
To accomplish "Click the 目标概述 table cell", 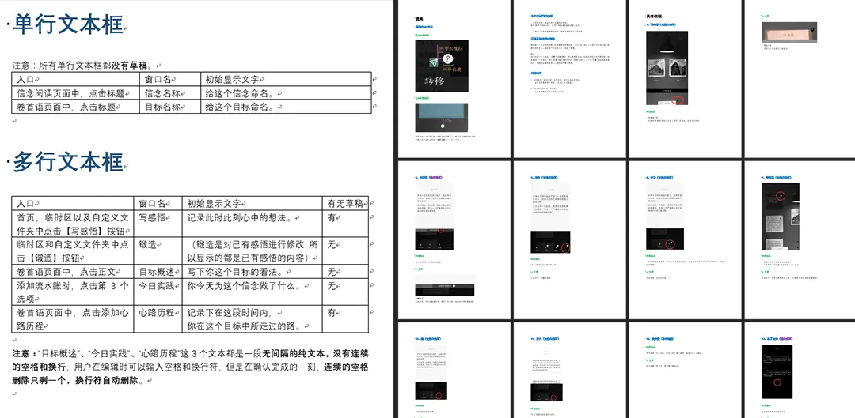I will click(156, 272).
